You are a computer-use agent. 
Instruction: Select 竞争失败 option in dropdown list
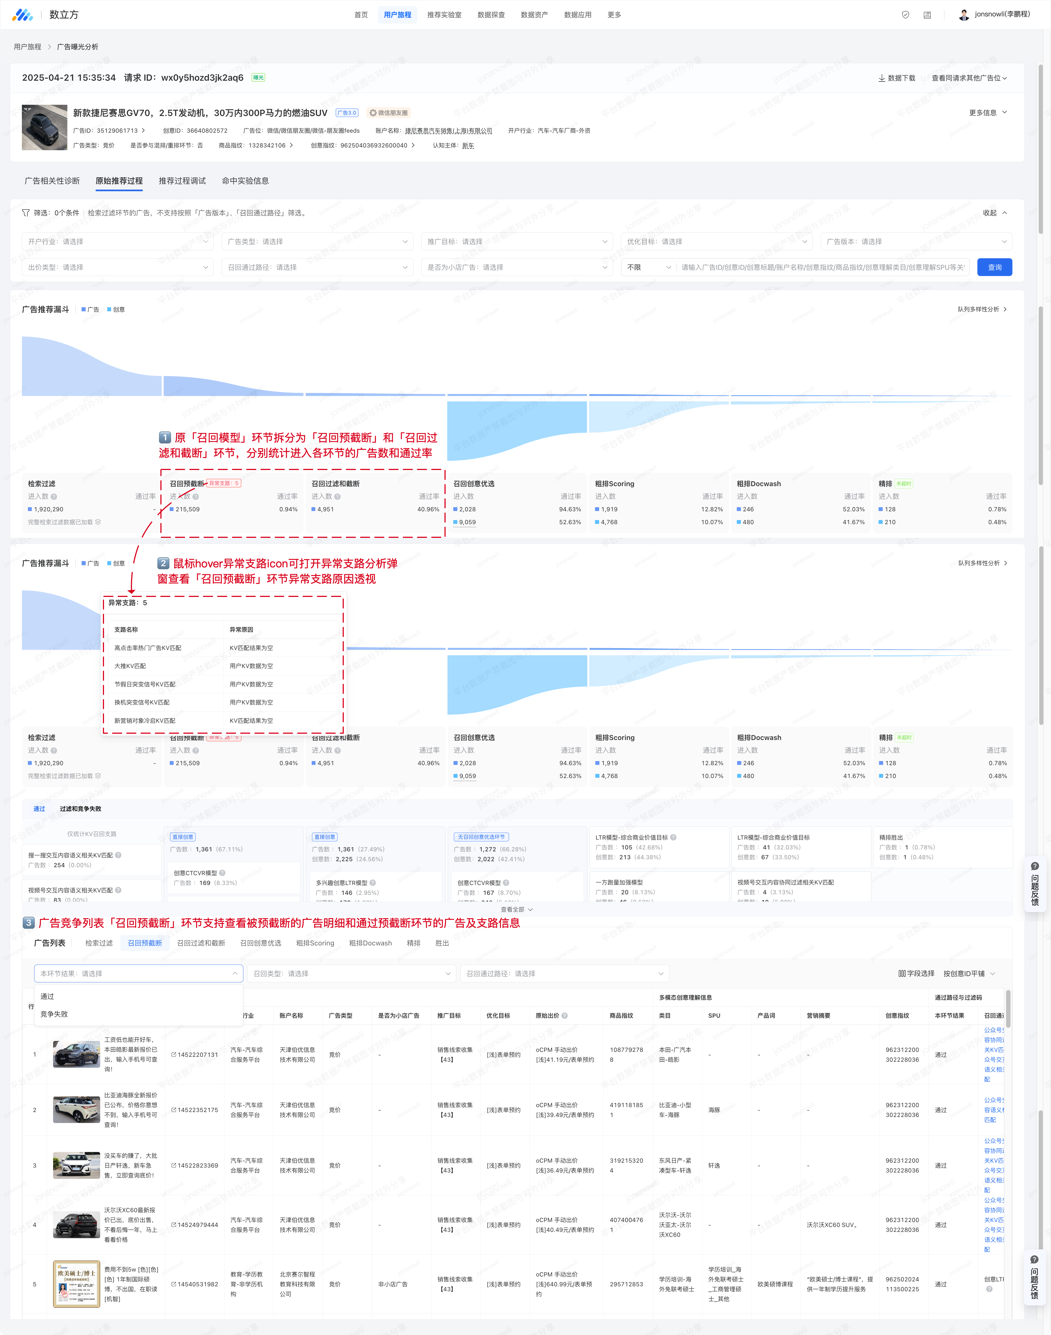(54, 1014)
